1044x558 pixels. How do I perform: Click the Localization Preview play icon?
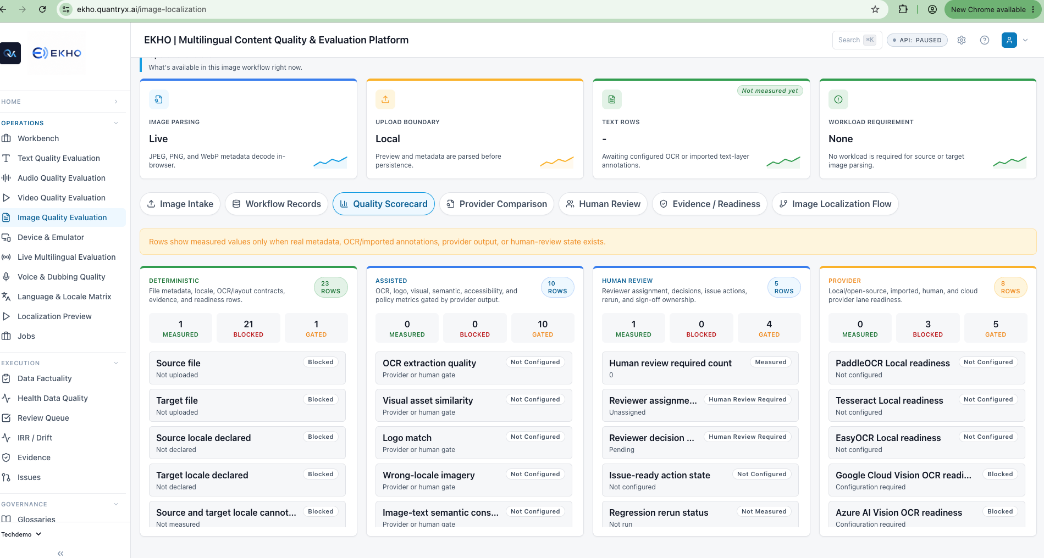click(6, 316)
